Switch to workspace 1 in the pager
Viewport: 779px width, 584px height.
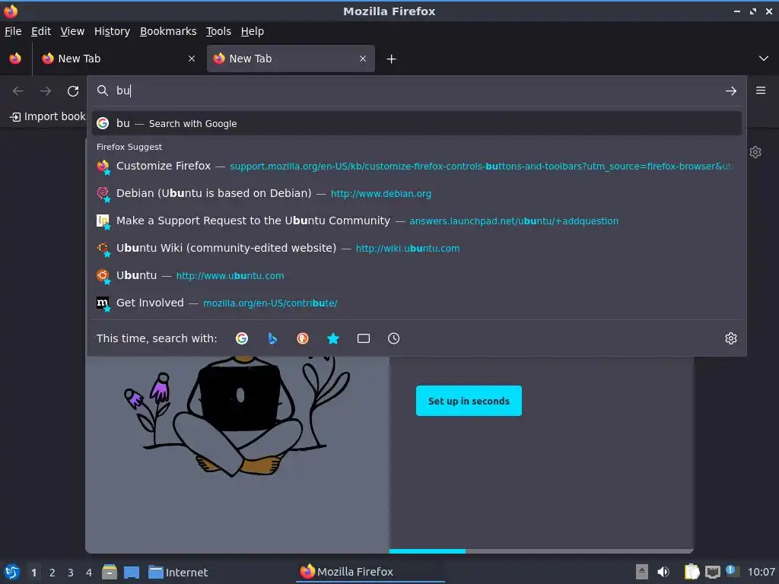coord(33,573)
